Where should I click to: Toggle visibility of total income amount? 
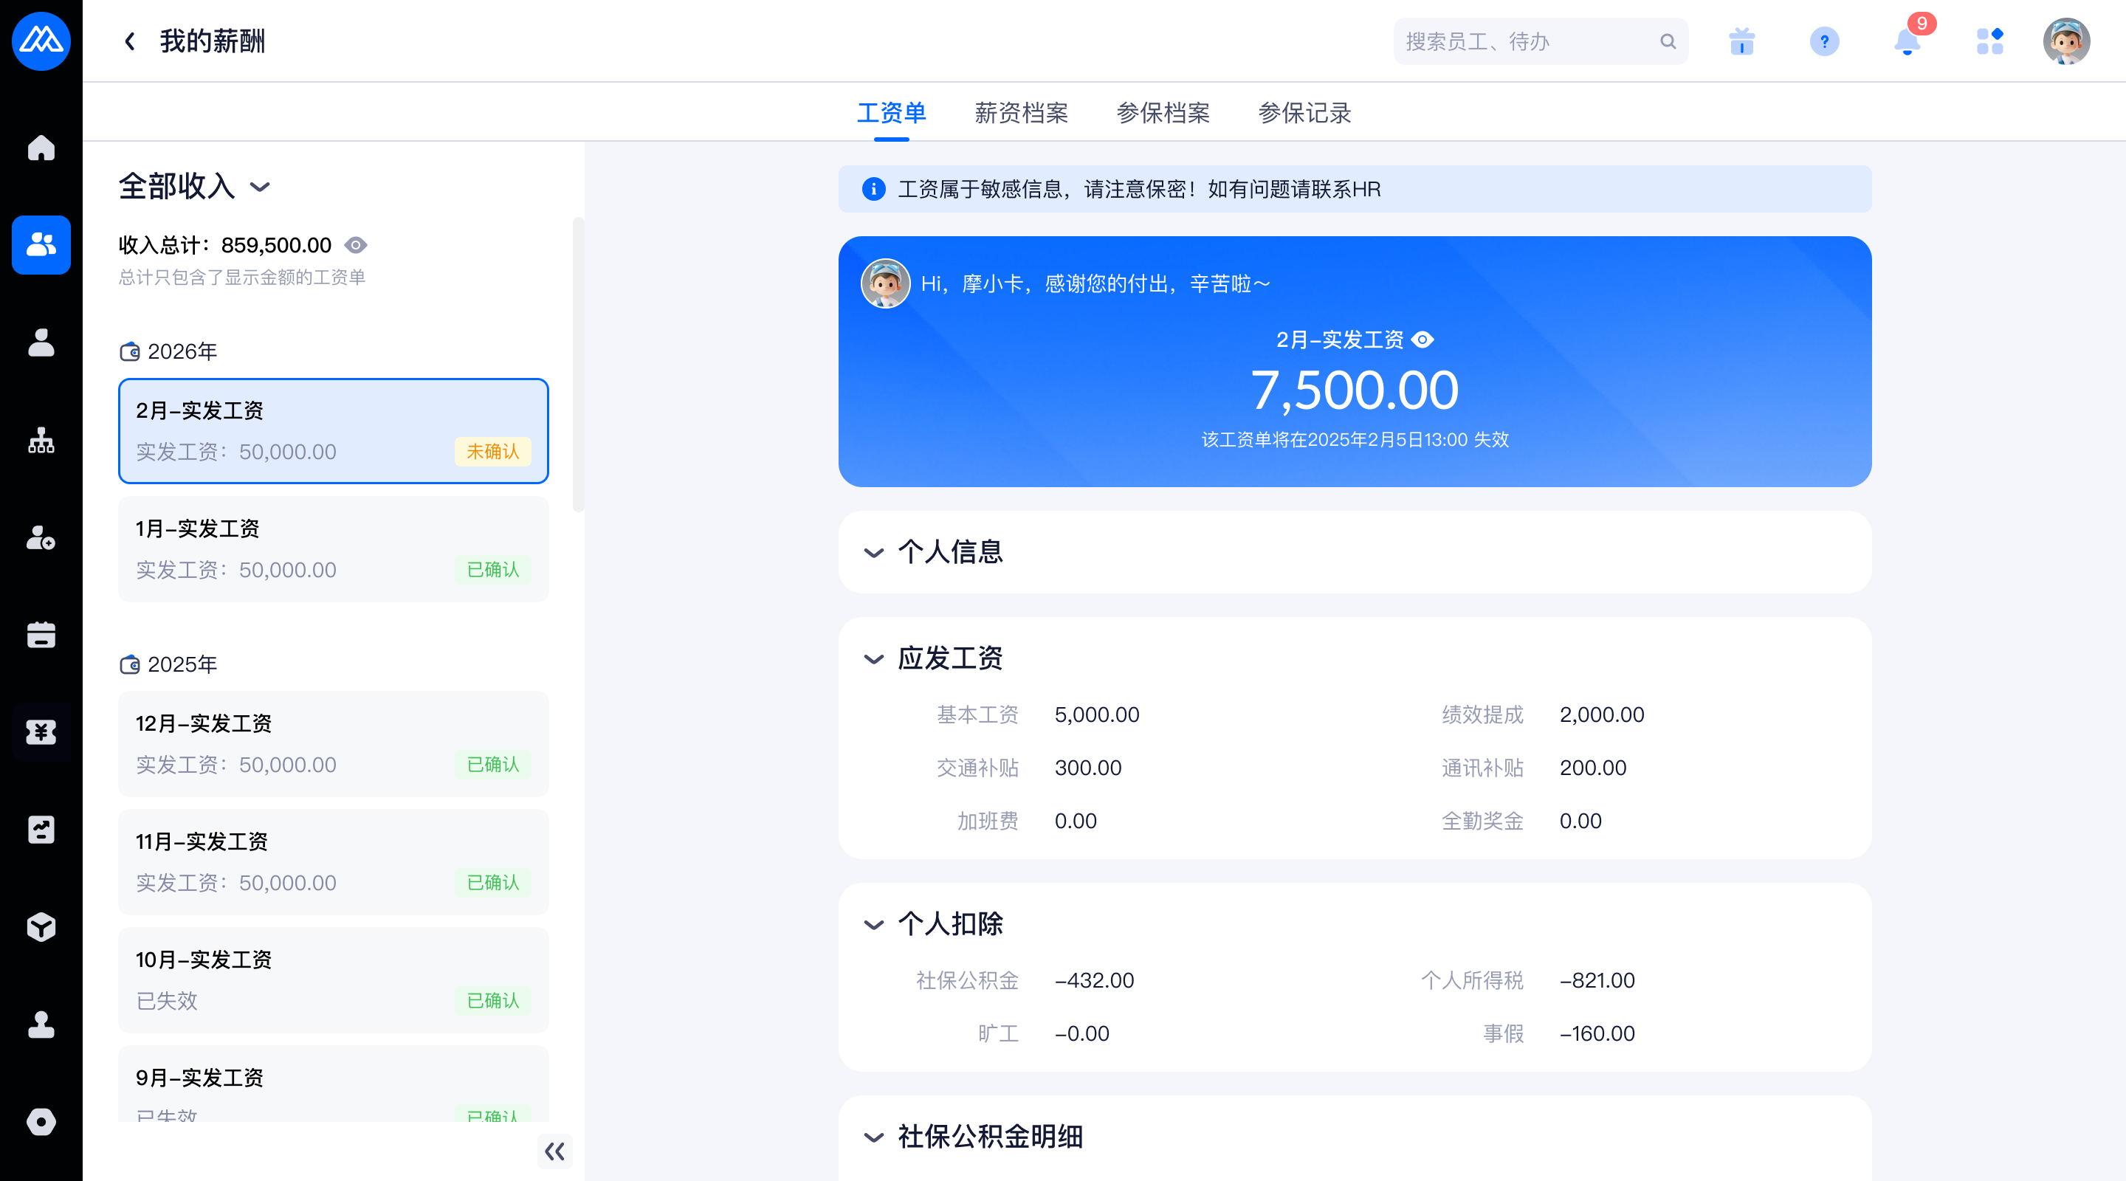click(x=356, y=245)
